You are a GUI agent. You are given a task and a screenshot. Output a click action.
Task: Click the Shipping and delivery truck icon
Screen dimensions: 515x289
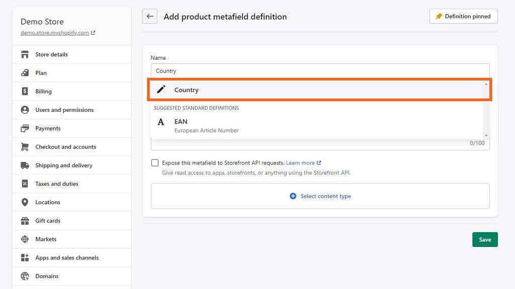point(25,166)
